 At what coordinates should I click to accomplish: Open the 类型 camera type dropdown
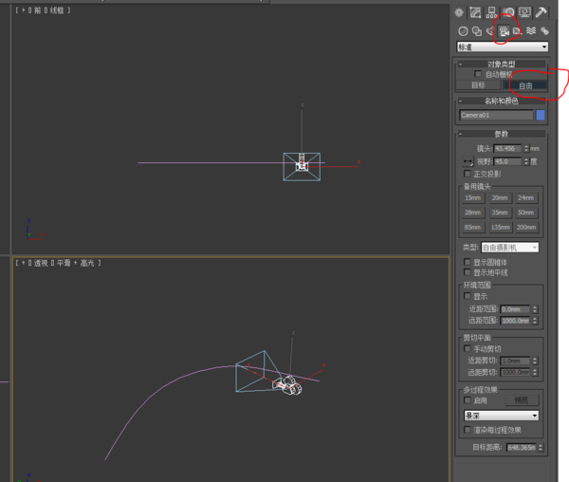click(x=510, y=248)
